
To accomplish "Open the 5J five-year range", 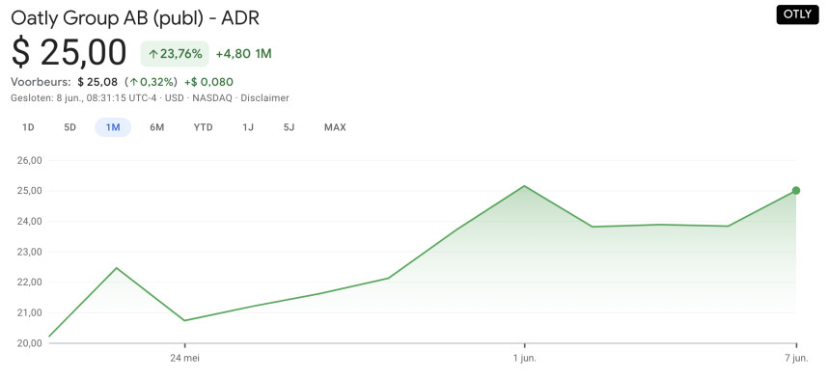I will [x=289, y=127].
